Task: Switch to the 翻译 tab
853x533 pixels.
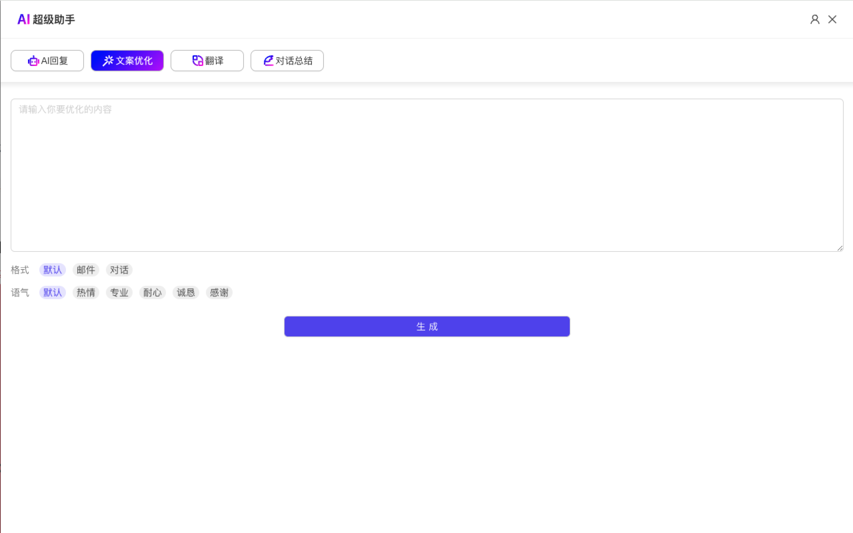Action: point(207,61)
